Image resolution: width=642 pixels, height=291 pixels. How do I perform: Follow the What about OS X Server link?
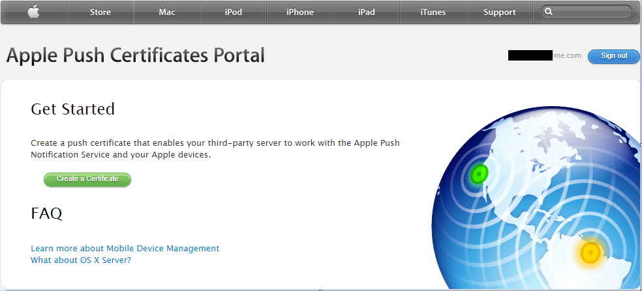click(81, 260)
